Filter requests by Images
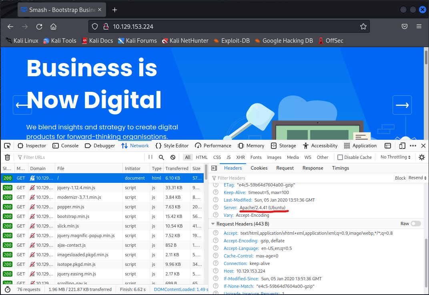 [x=274, y=157]
